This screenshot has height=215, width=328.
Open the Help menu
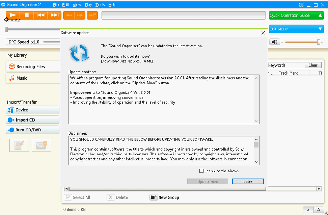[x=112, y=4]
